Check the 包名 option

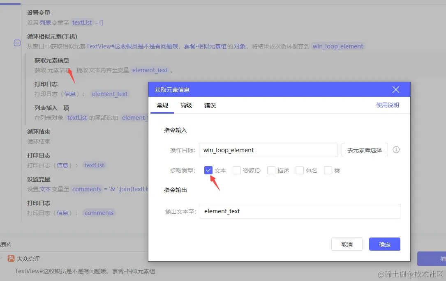point(300,170)
